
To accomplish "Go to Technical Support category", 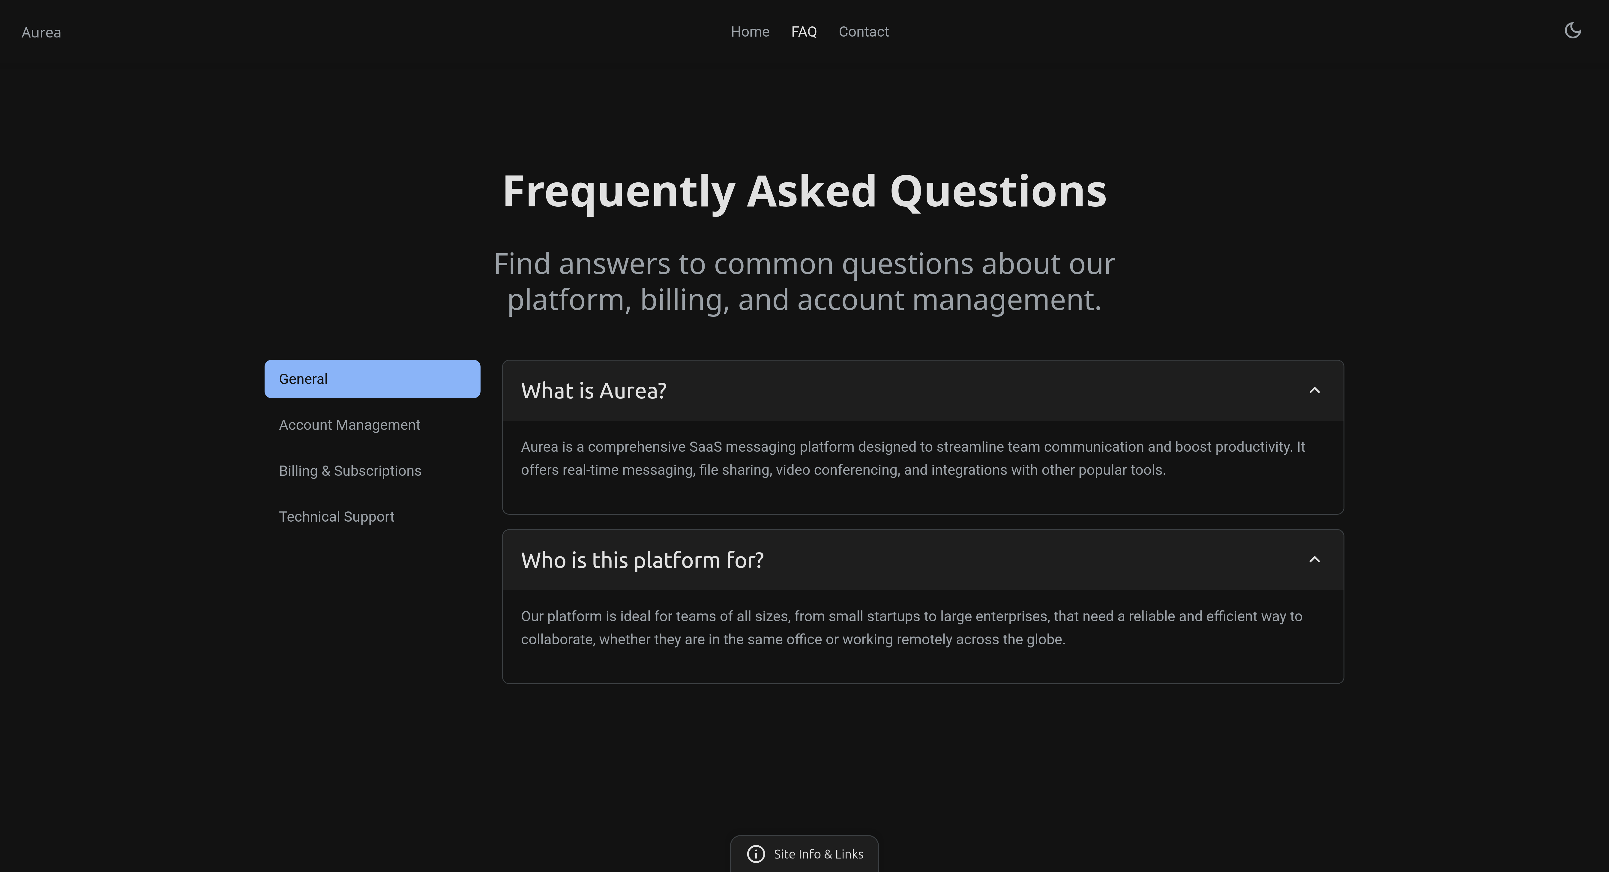I will (336, 517).
